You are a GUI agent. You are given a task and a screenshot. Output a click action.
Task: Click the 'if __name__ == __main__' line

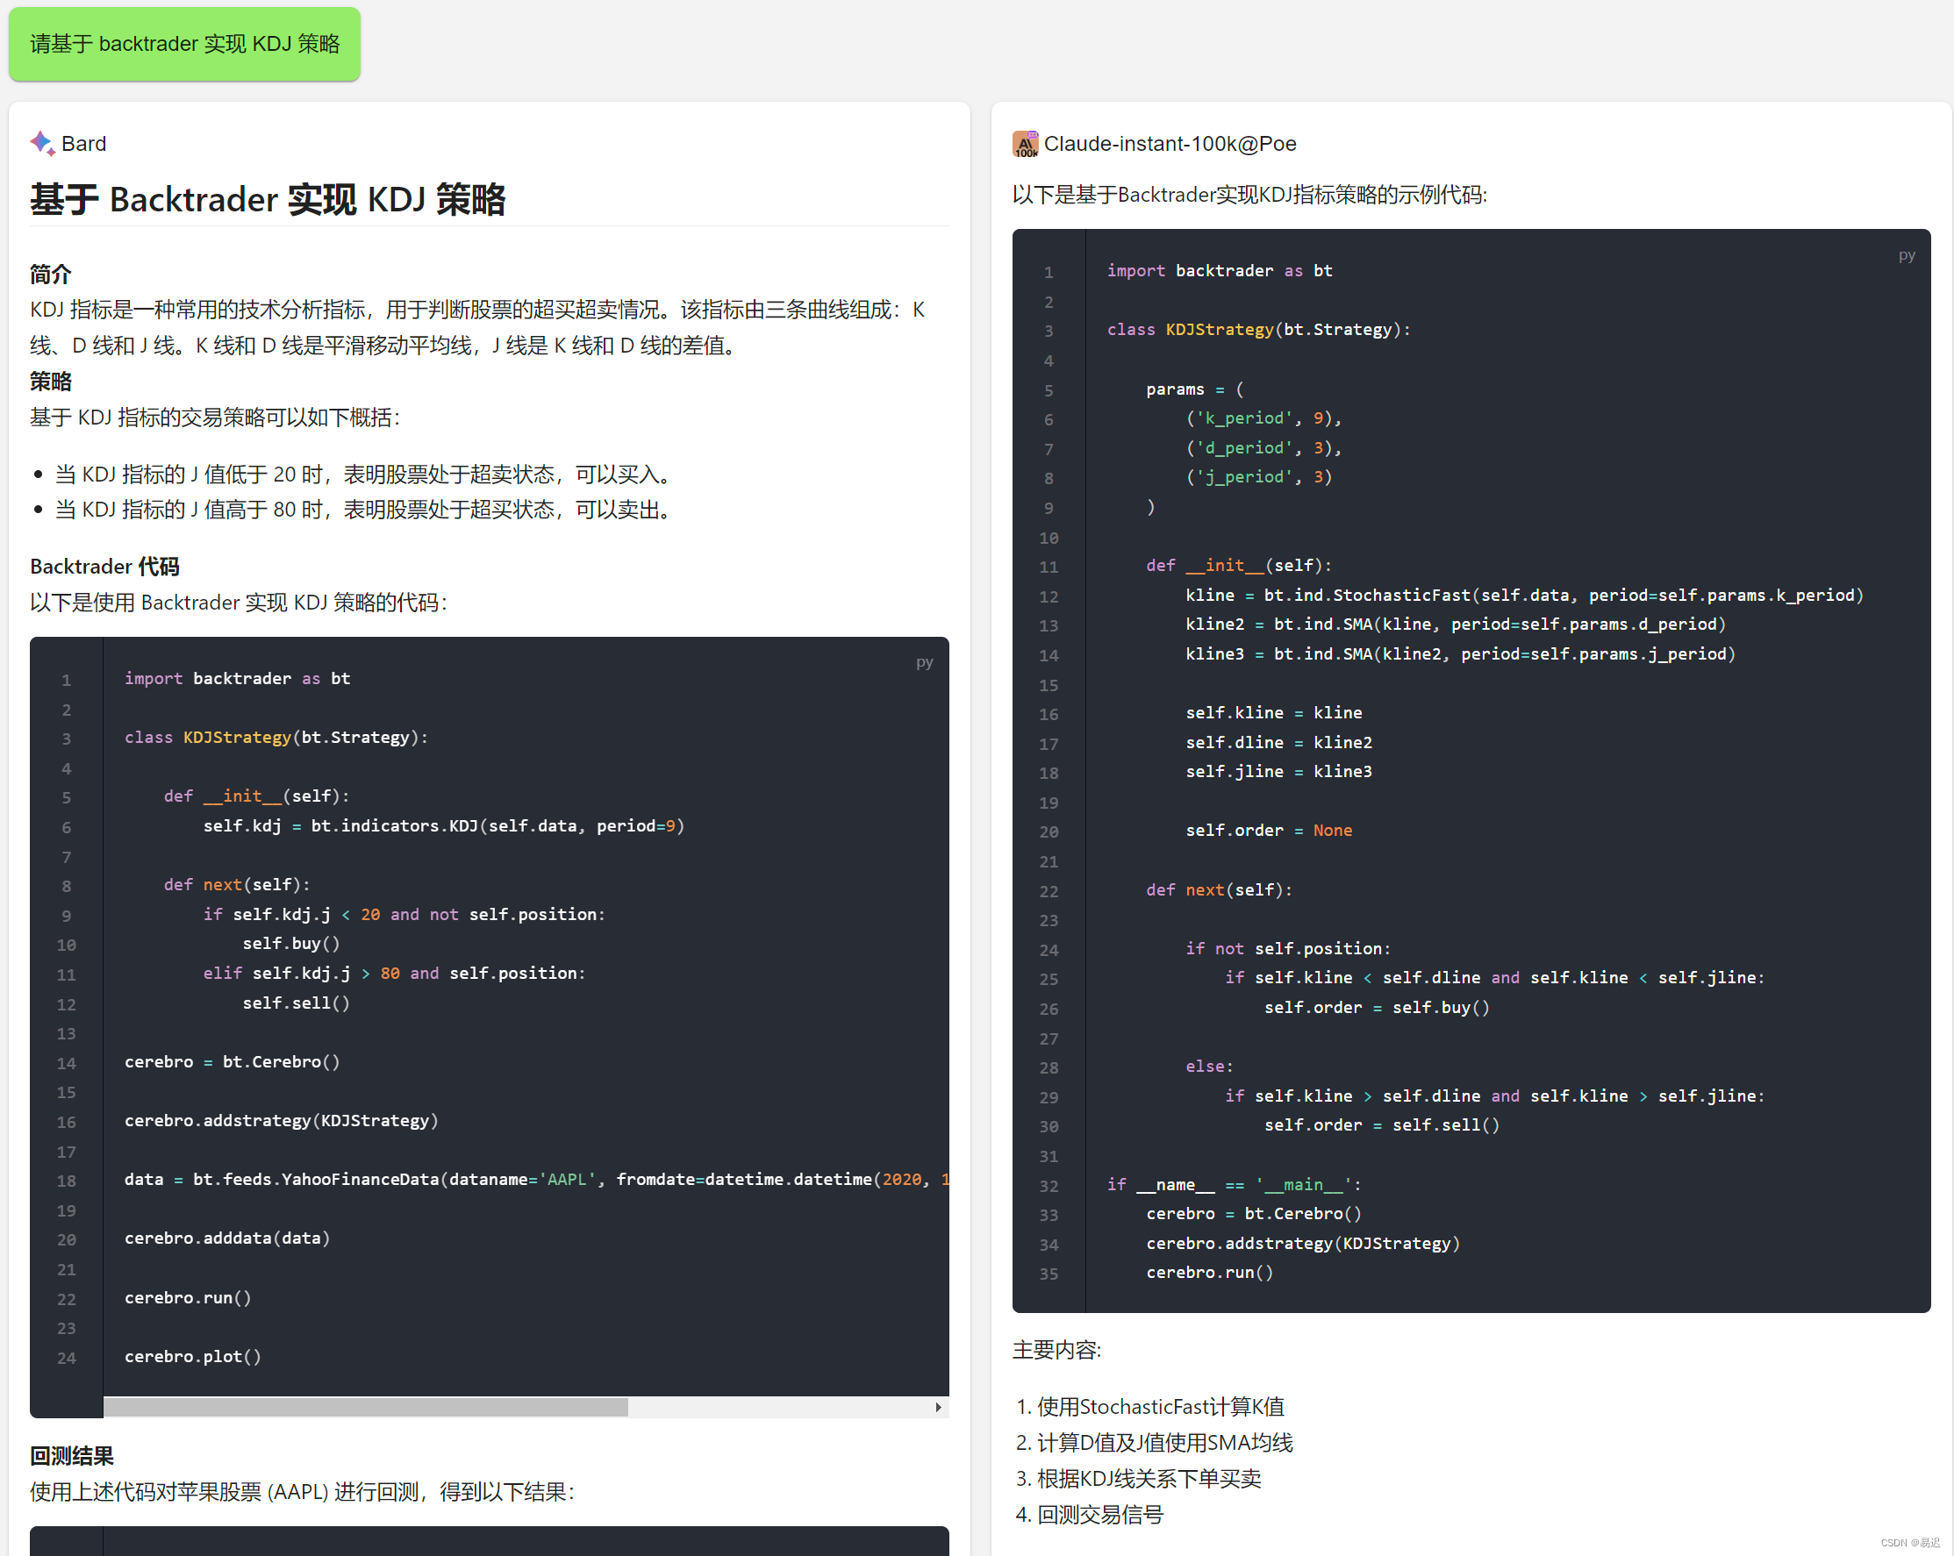pyautogui.click(x=1234, y=1184)
